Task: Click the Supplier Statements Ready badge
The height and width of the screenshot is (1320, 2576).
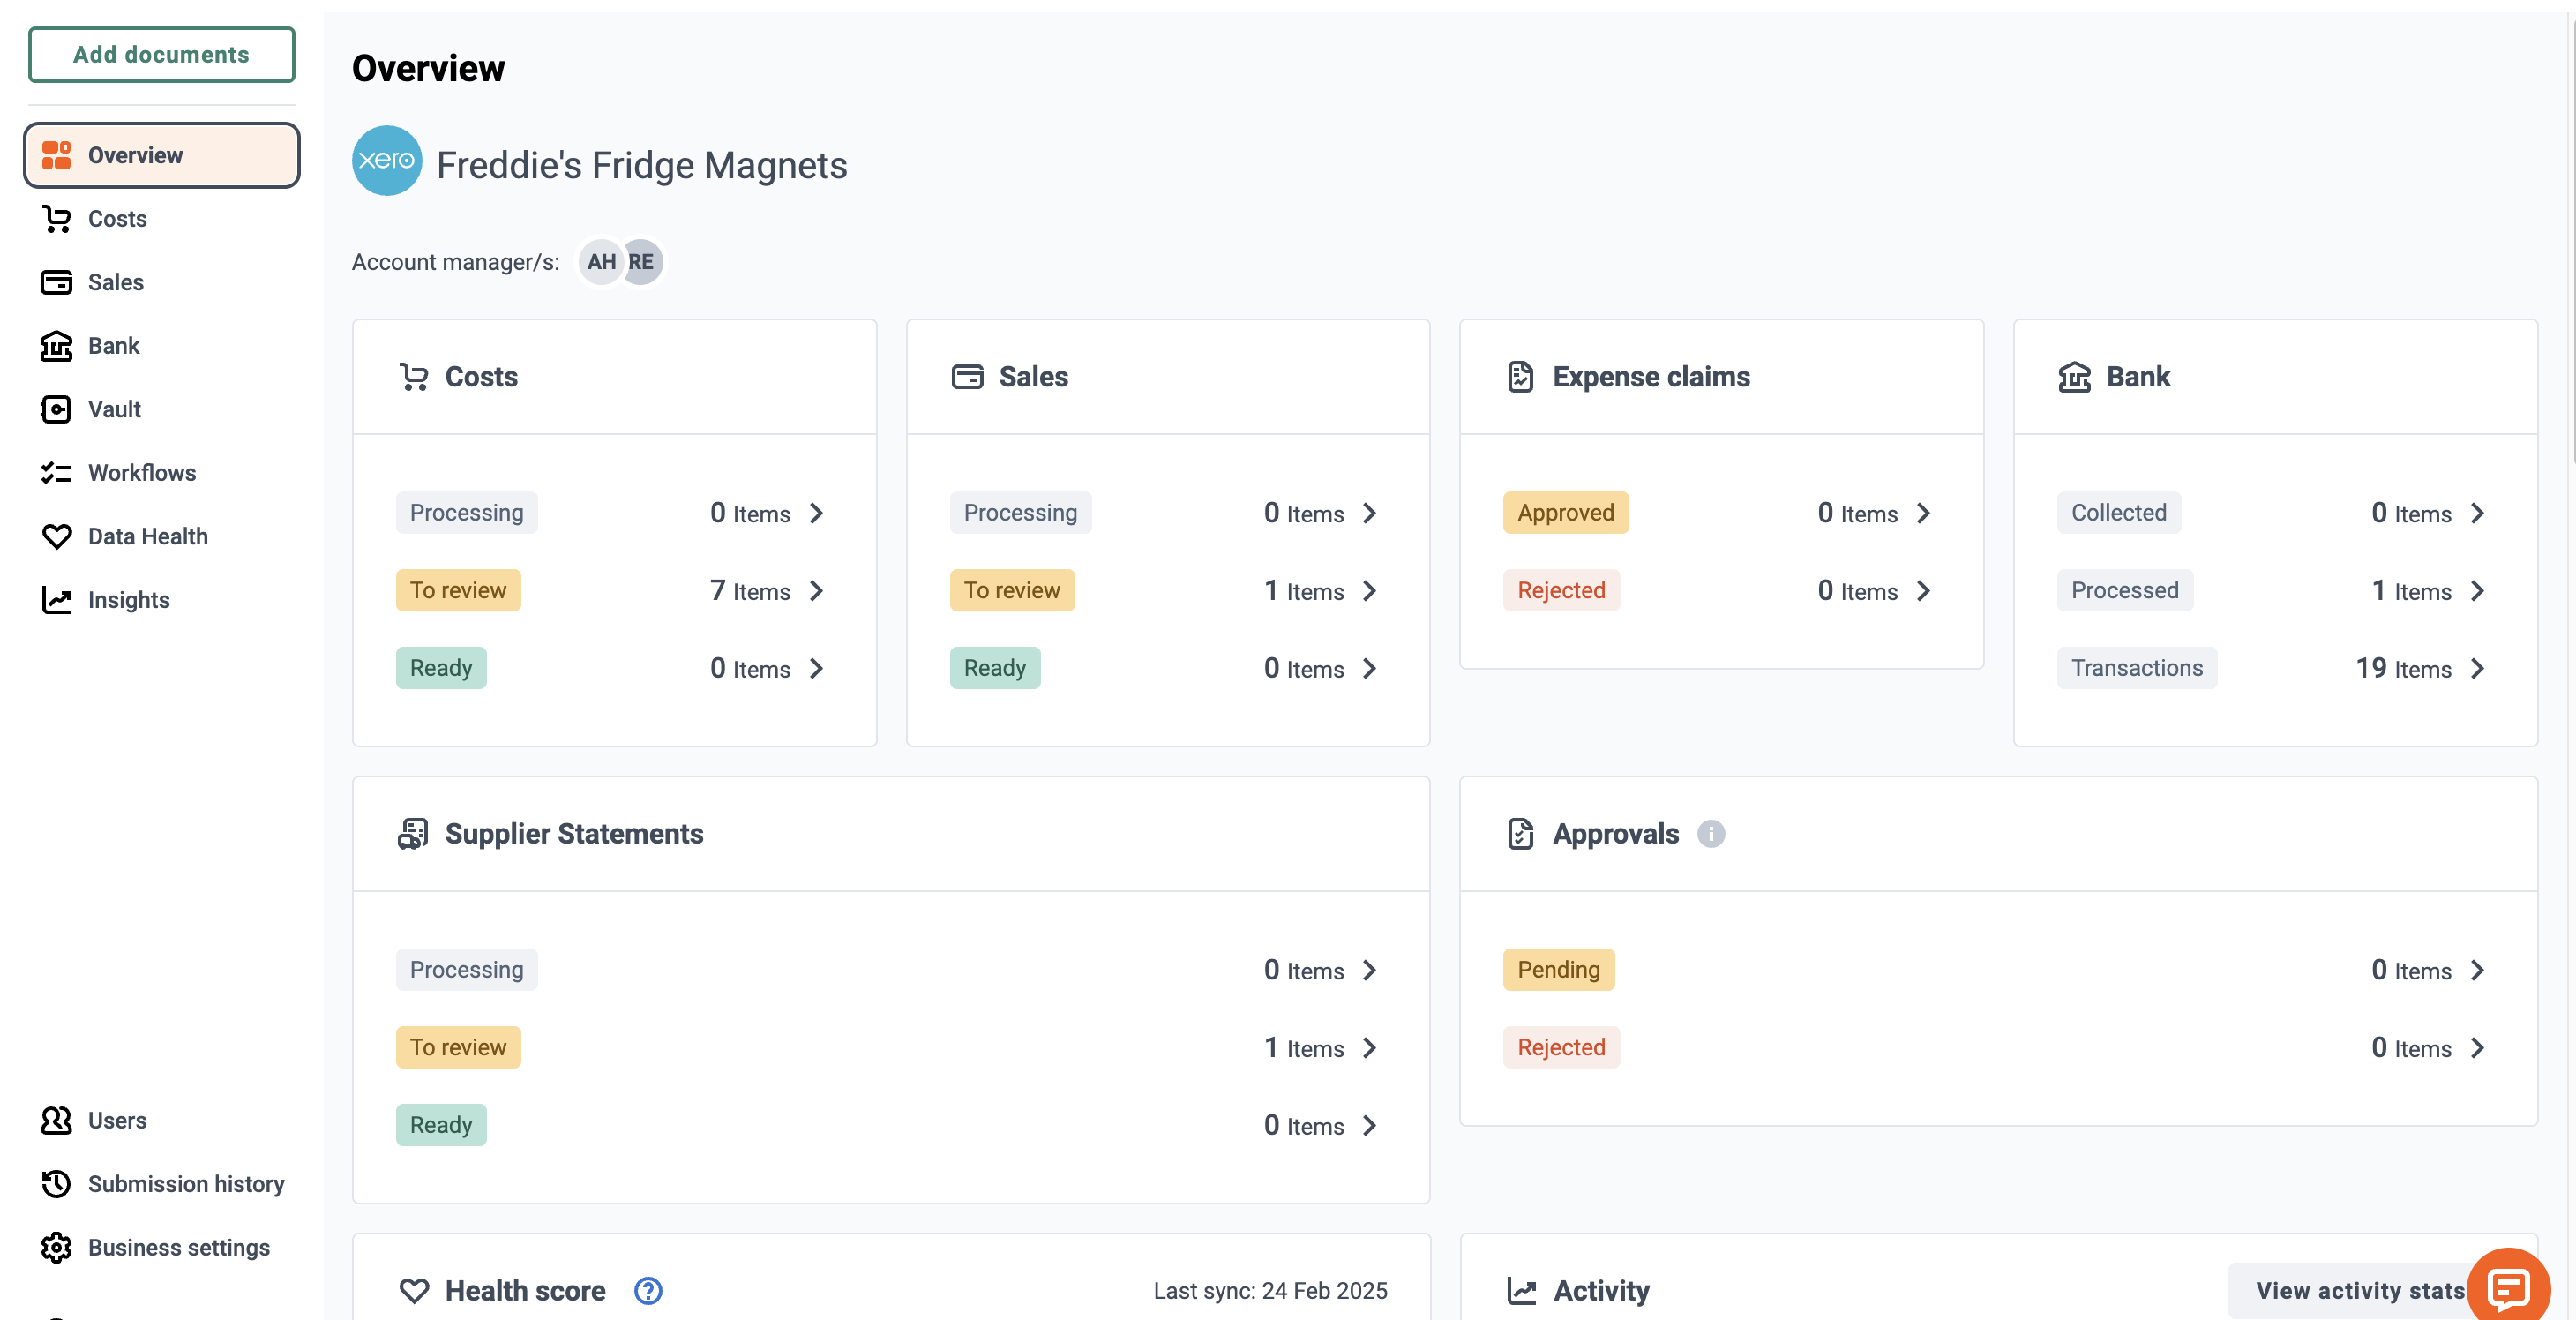Action: tap(441, 1125)
